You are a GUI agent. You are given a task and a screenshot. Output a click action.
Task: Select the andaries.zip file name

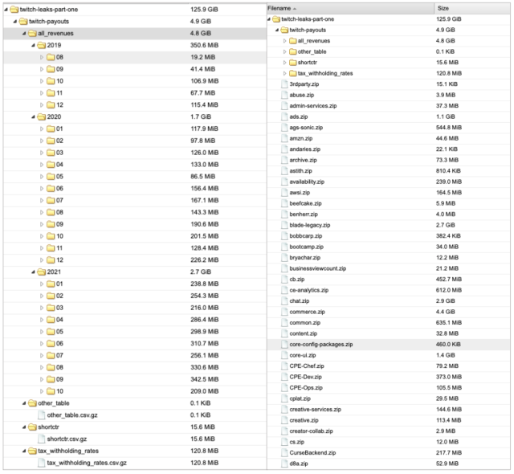[305, 149]
